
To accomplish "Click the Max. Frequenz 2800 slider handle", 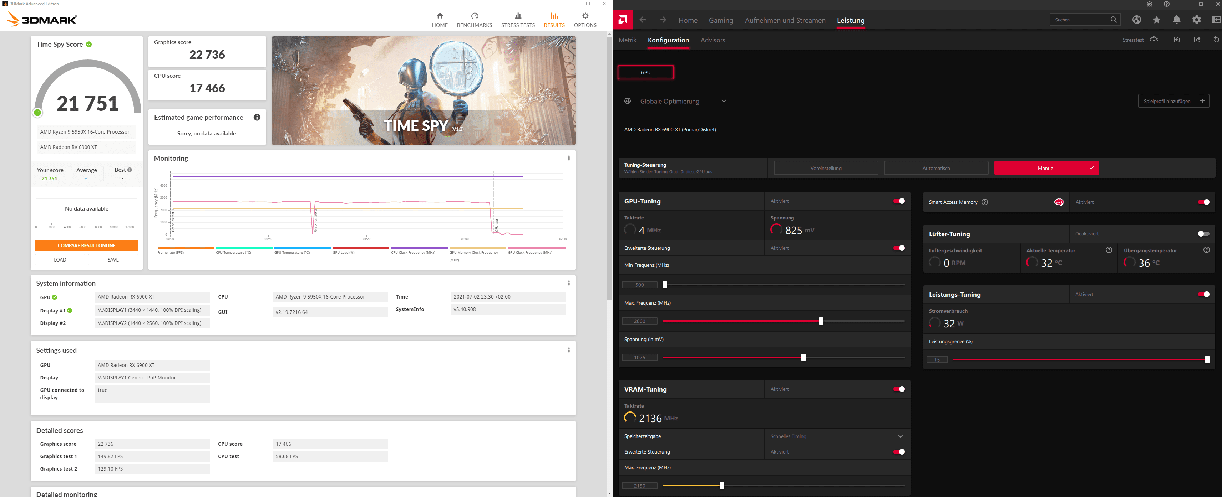I will (821, 321).
